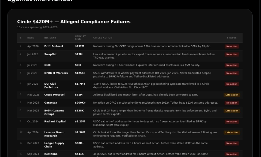Click the Radiant Capital incident name
Viewport: 261px width, 157px height.
point(55,121)
